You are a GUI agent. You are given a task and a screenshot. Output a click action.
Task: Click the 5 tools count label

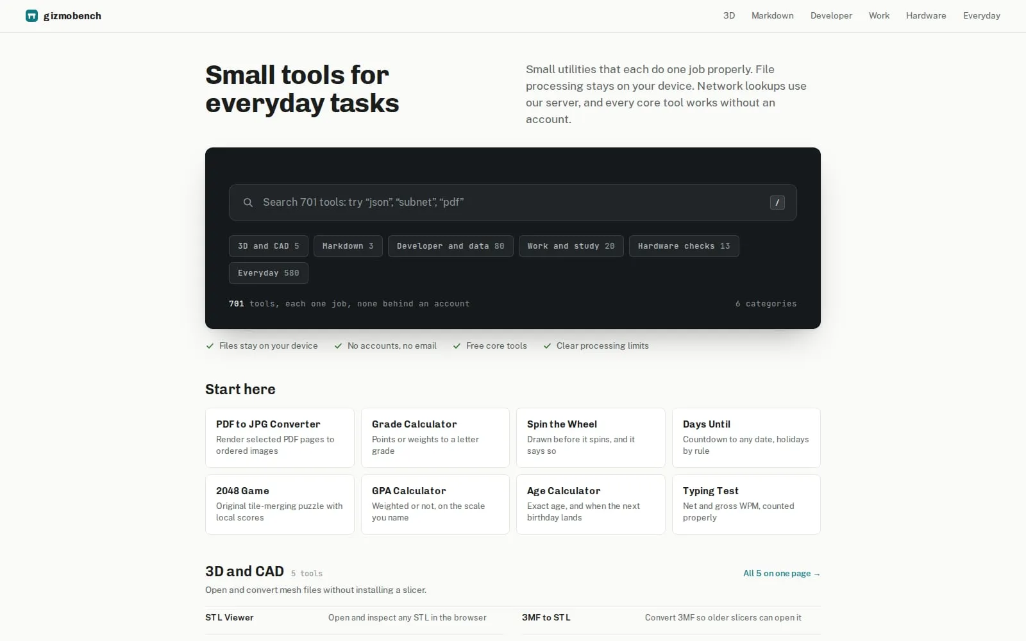pos(307,574)
